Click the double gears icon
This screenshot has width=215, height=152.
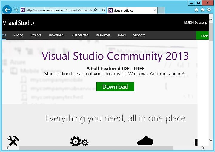(x=79, y=141)
